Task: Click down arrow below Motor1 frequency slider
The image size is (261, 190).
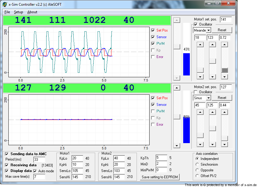Action: click(224, 77)
